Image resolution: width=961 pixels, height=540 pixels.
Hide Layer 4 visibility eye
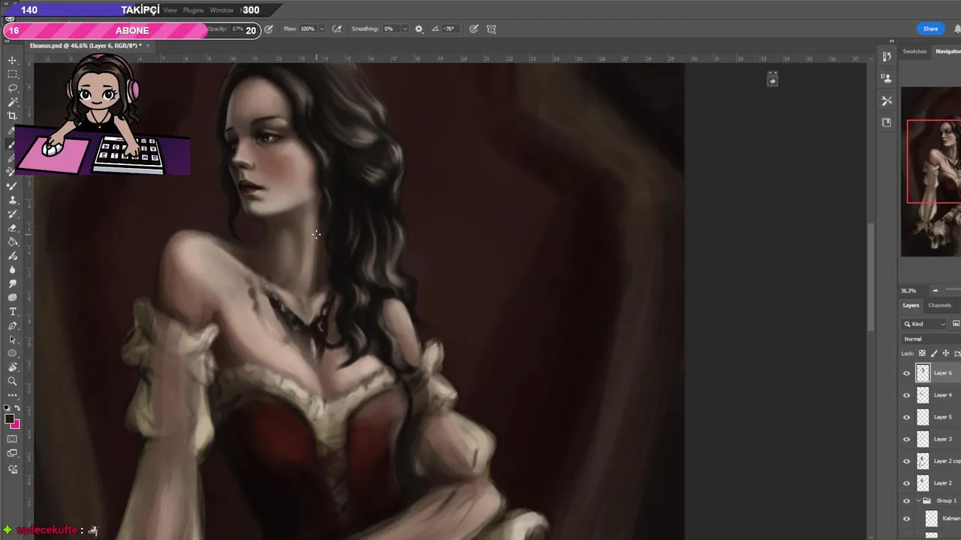(906, 395)
